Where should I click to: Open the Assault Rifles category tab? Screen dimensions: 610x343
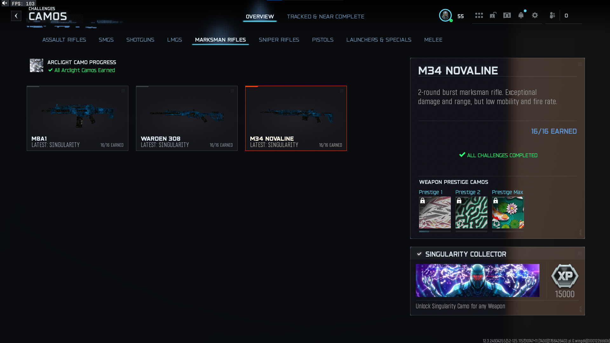(64, 40)
